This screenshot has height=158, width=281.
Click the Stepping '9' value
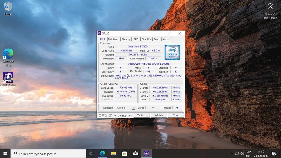(176, 68)
